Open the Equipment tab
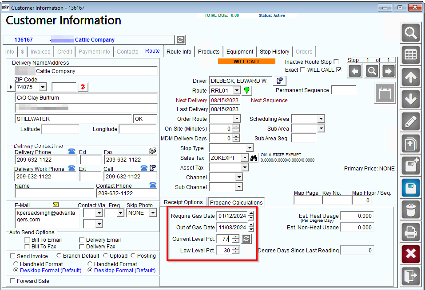Viewport: 425px width, 290px height. [240, 52]
